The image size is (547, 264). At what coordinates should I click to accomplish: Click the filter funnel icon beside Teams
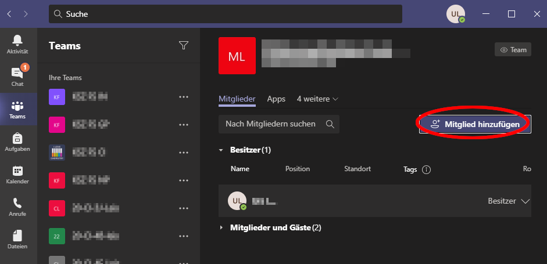click(184, 46)
